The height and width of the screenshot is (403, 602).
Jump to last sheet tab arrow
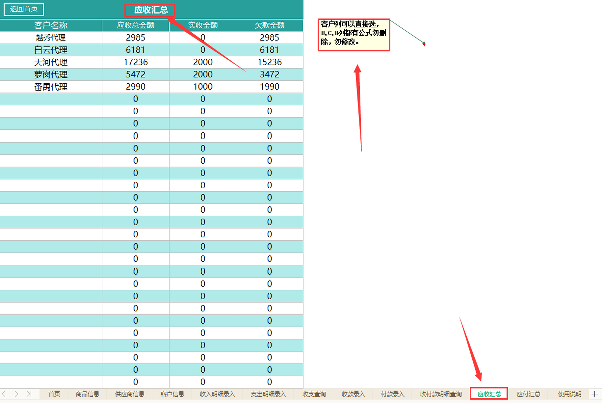(29, 394)
